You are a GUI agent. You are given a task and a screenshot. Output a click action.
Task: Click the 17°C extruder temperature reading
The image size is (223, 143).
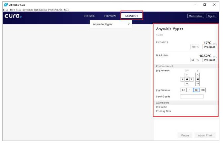pyautogui.click(x=207, y=43)
